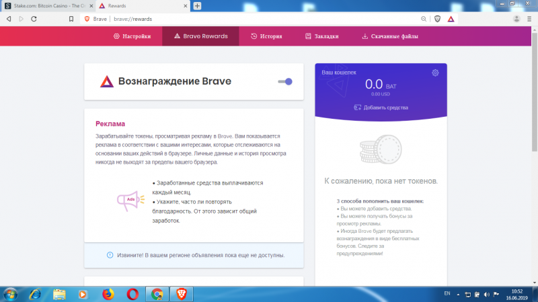538x302 pixels.
Task: Click the Ads megaphone illustration
Action: tap(130, 200)
